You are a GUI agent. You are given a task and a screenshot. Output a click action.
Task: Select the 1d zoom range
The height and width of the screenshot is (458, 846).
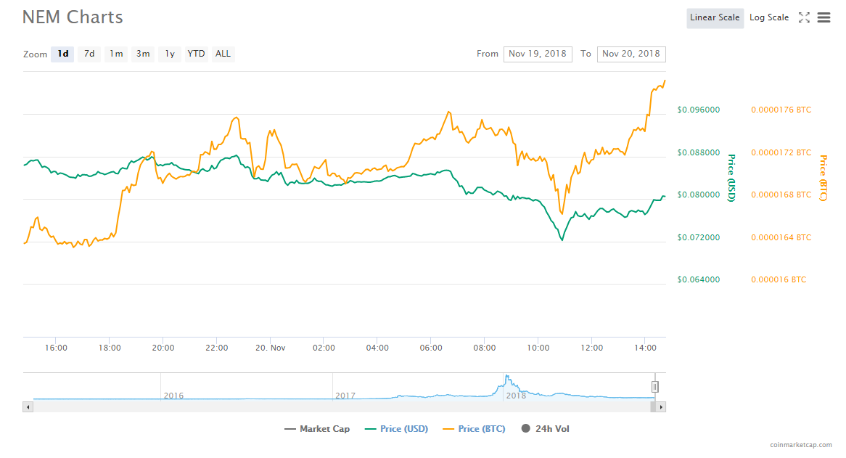[x=63, y=54]
